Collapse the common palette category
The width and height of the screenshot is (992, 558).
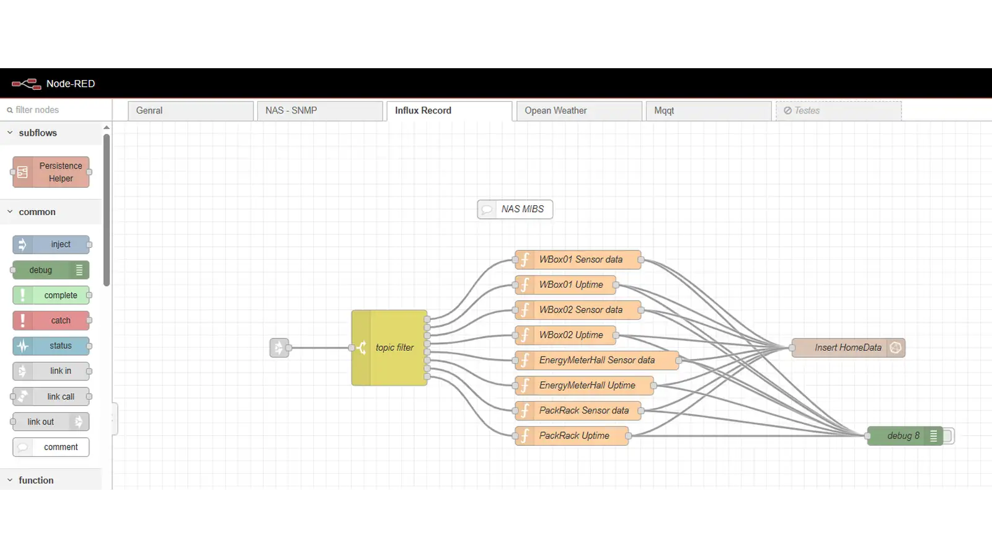[x=10, y=212]
